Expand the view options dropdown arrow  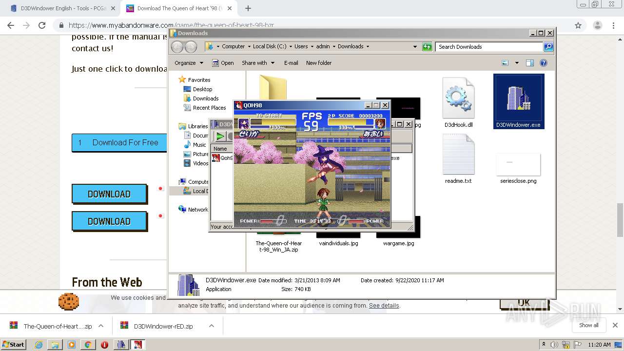[517, 63]
